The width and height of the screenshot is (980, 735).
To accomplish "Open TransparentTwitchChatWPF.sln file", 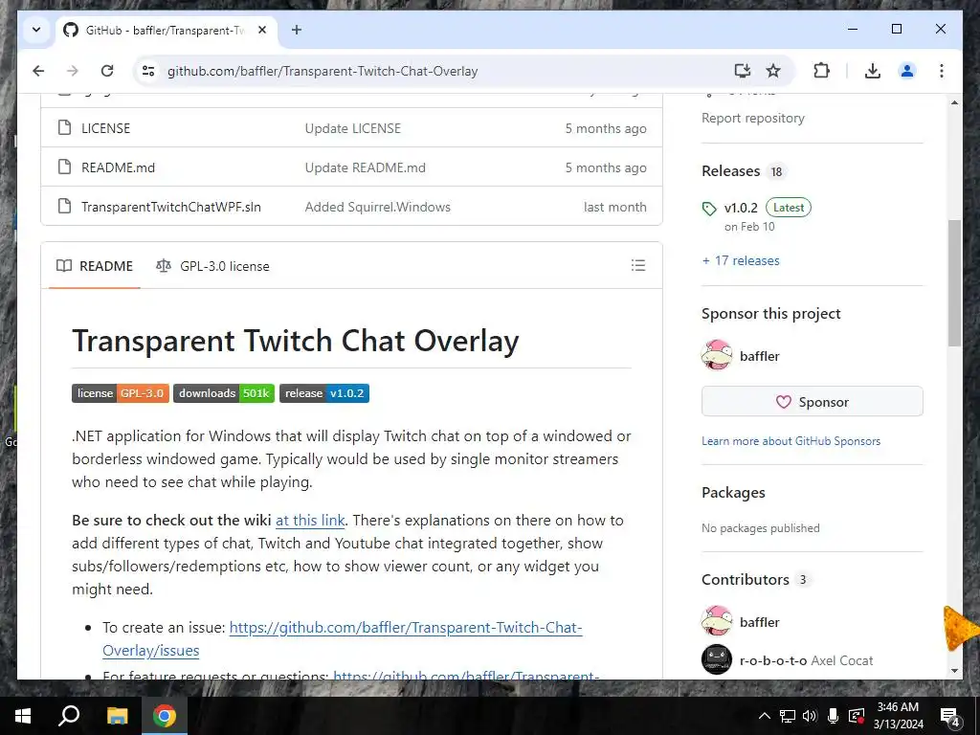I will [x=171, y=207].
